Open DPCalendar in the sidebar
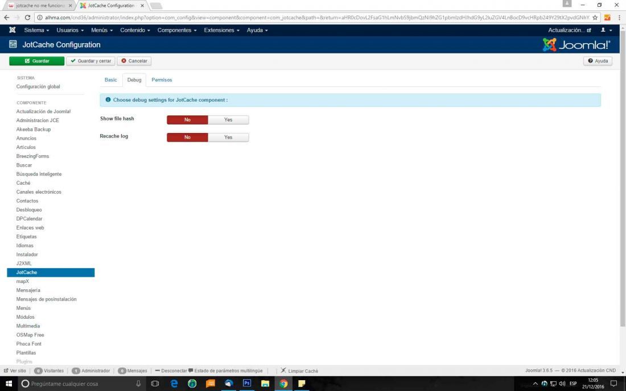 [x=29, y=219]
